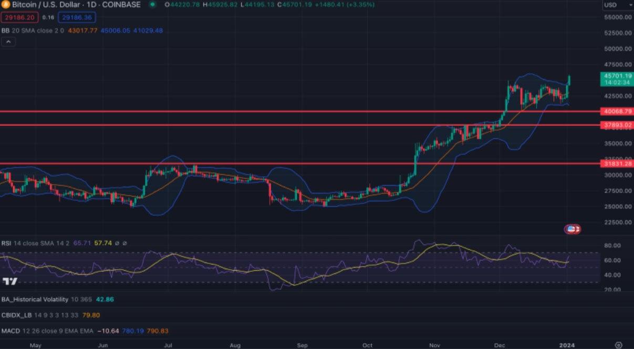Click the 31831.28 horizontal line price label
The height and width of the screenshot is (349, 634).
pyautogui.click(x=618, y=164)
